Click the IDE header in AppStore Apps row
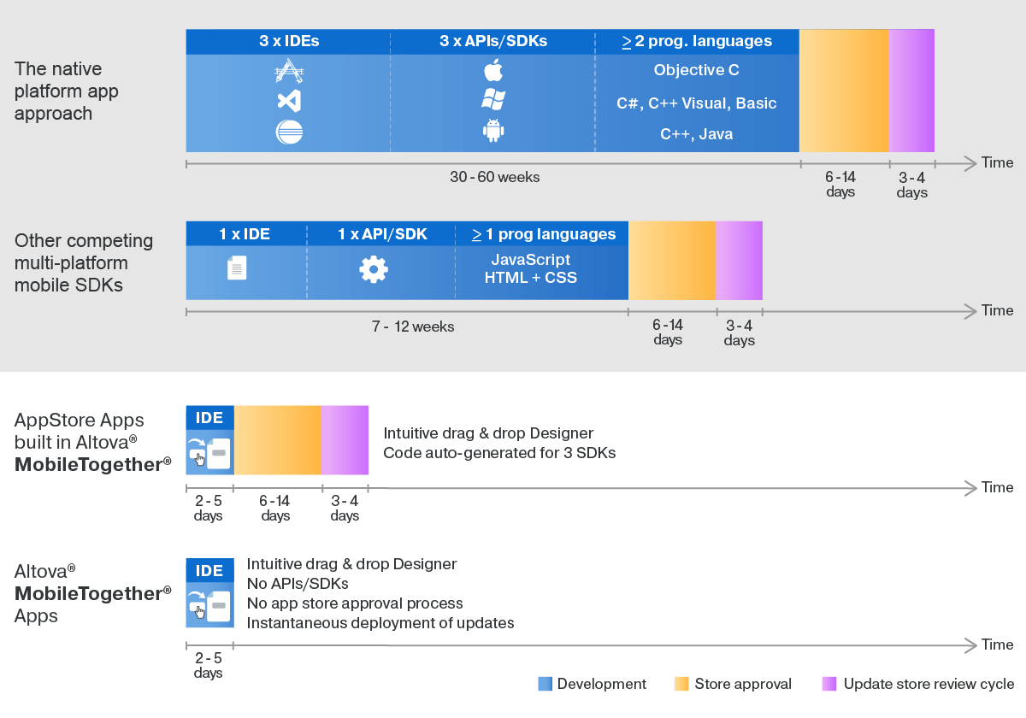 pos(210,418)
